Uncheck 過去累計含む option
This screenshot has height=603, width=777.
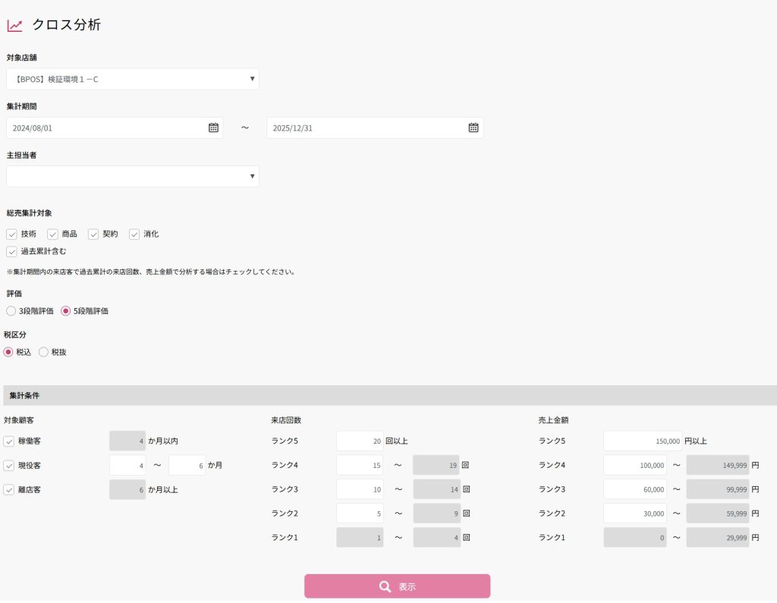12,251
